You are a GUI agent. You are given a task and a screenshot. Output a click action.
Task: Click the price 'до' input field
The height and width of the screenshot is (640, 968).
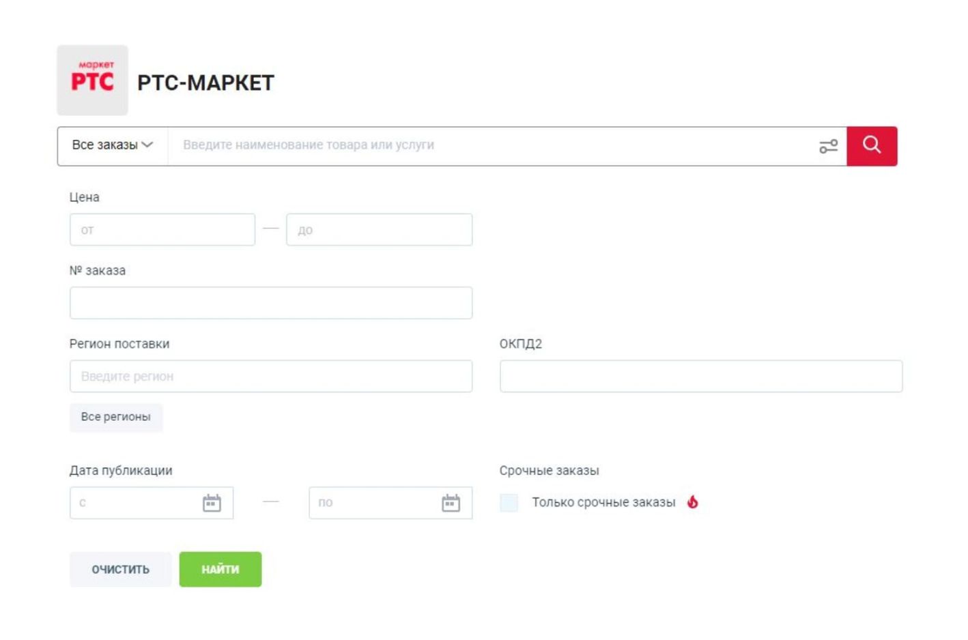tap(379, 230)
